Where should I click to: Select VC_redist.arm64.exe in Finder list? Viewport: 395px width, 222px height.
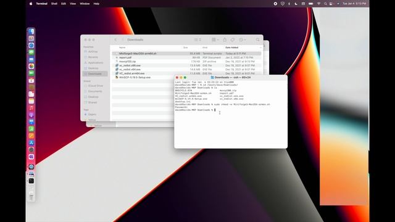pyautogui.click(x=186, y=73)
